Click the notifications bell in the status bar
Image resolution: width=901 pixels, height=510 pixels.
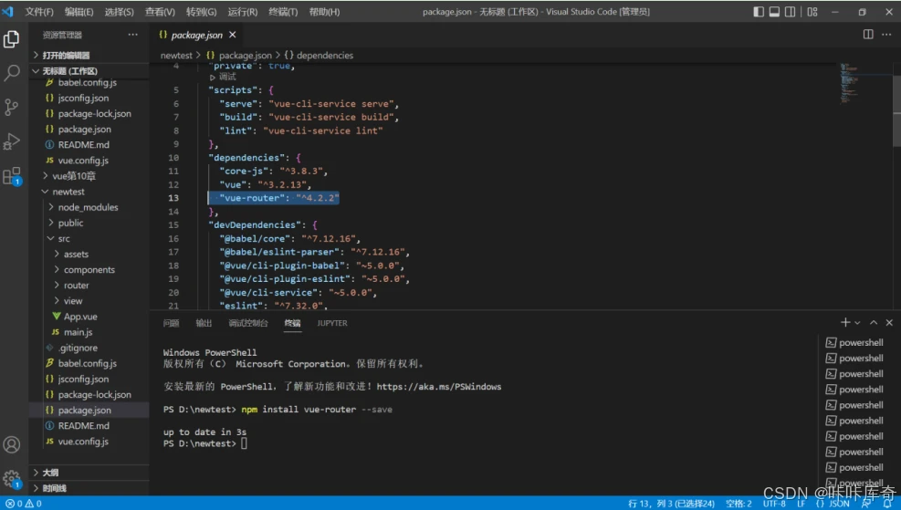pos(887,504)
